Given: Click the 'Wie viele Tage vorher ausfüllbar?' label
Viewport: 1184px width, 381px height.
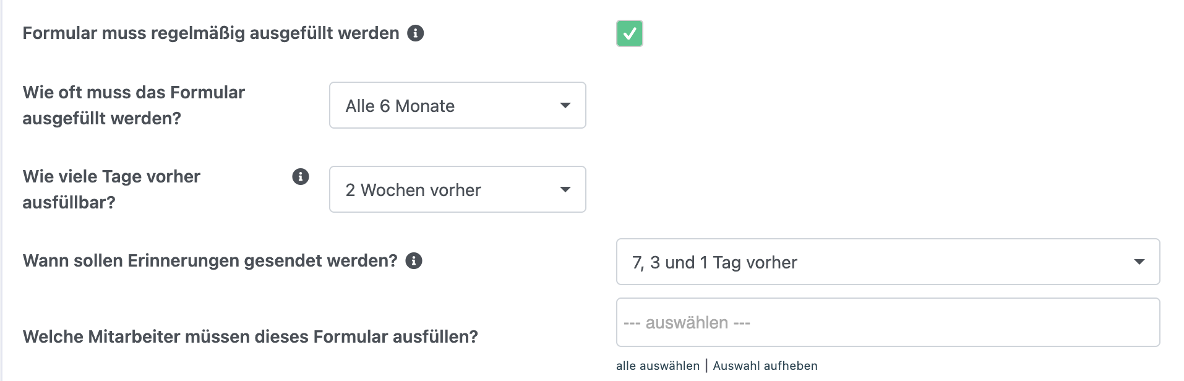Looking at the screenshot, I should click(x=111, y=189).
